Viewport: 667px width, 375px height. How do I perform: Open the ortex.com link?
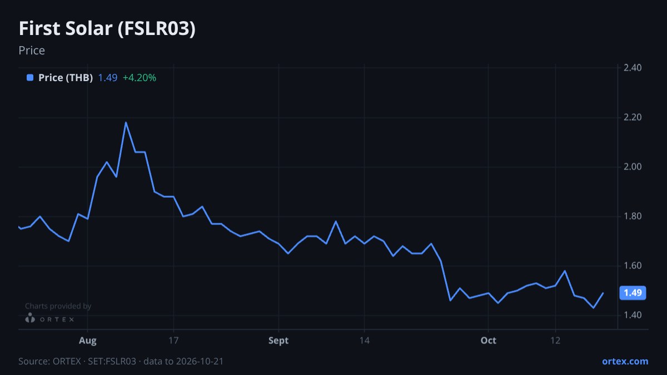pos(625,361)
